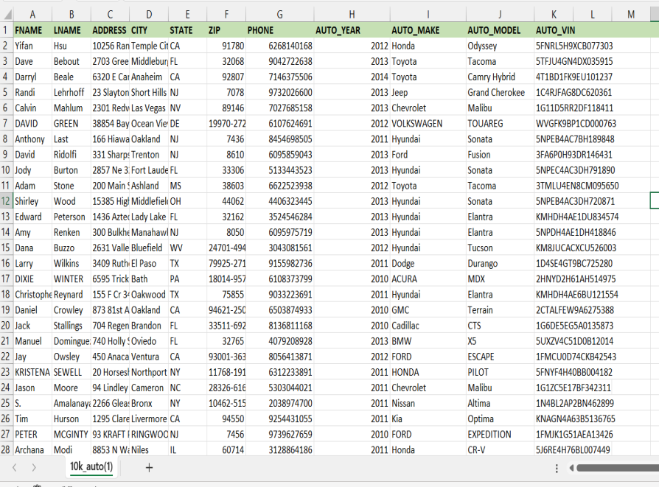Select the cell containing MCGINTY
This screenshot has width=659, height=487.
[71, 435]
